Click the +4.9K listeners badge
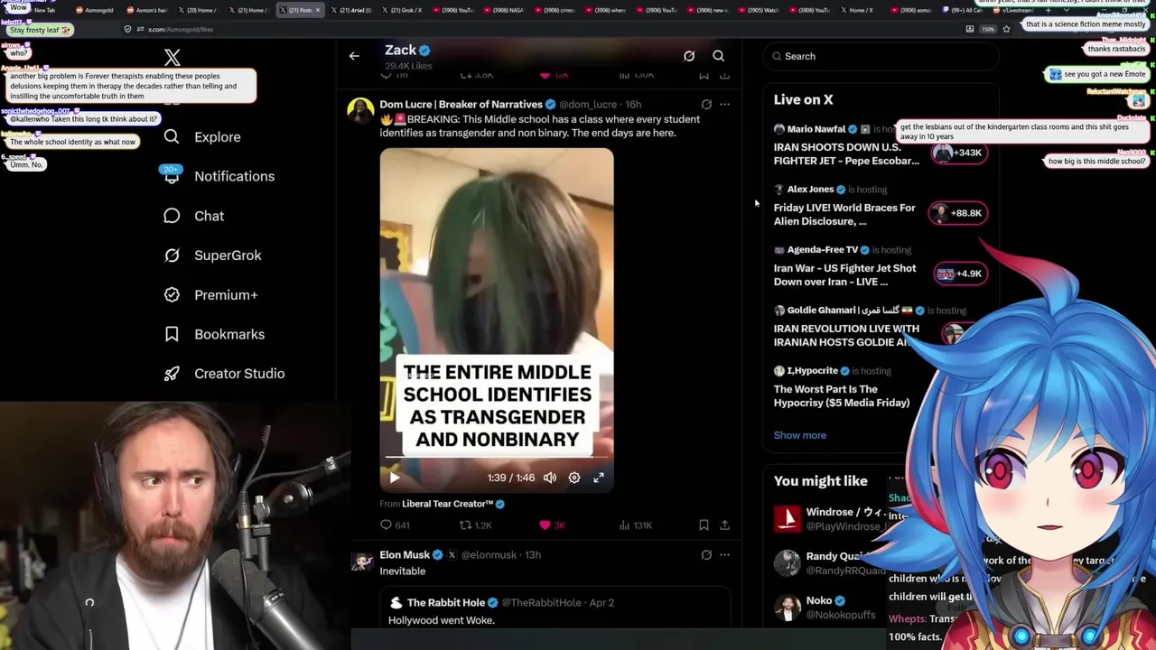This screenshot has height=650, width=1156. pyautogui.click(x=959, y=274)
